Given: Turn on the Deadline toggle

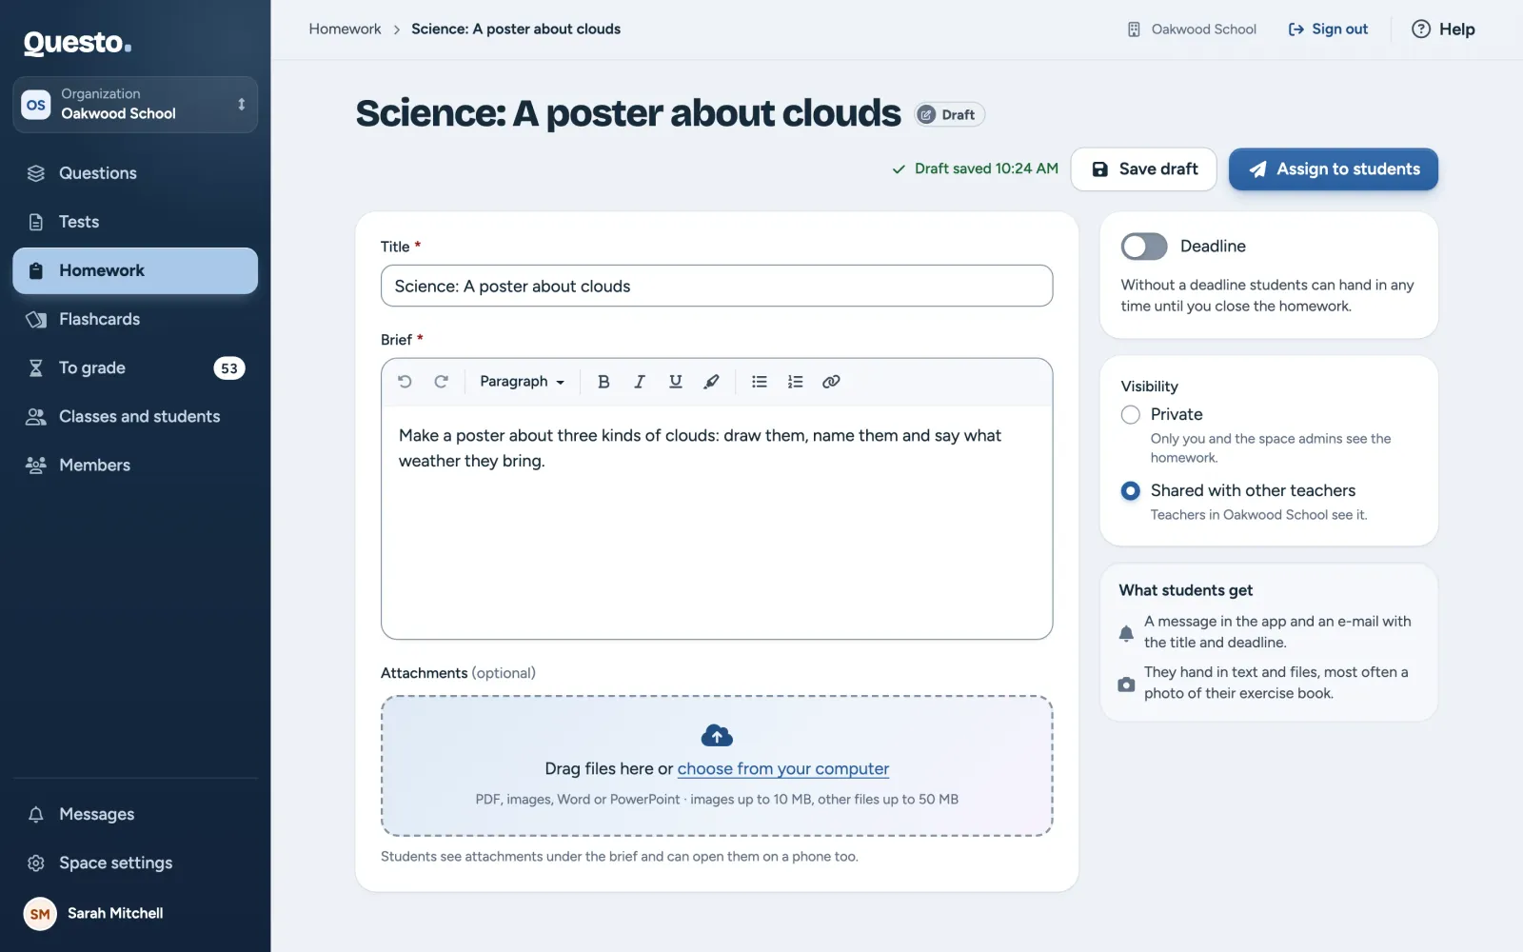Looking at the screenshot, I should point(1144,247).
